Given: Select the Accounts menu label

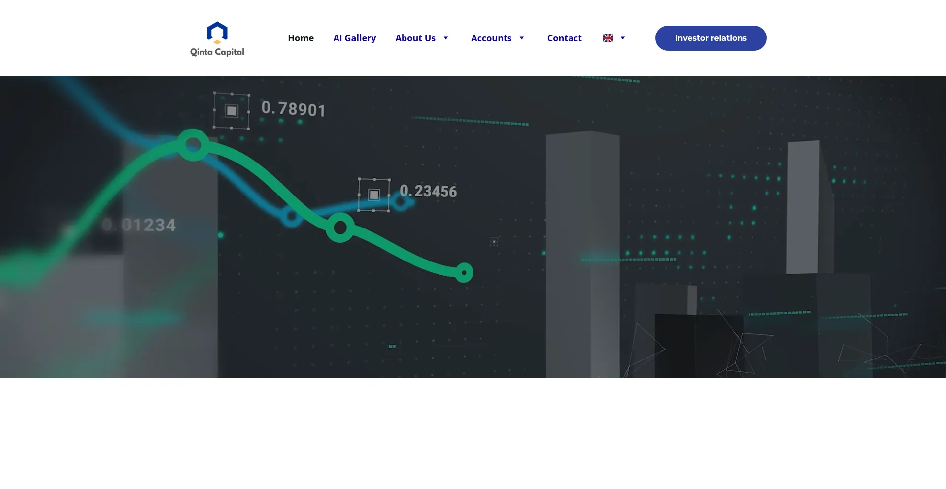Looking at the screenshot, I should tap(491, 38).
